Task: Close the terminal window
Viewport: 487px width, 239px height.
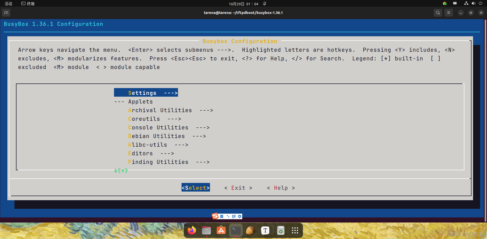Action: pyautogui.click(x=481, y=13)
